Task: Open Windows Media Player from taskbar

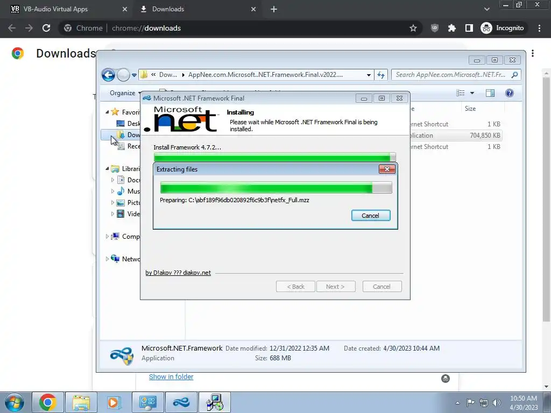Action: click(114, 402)
